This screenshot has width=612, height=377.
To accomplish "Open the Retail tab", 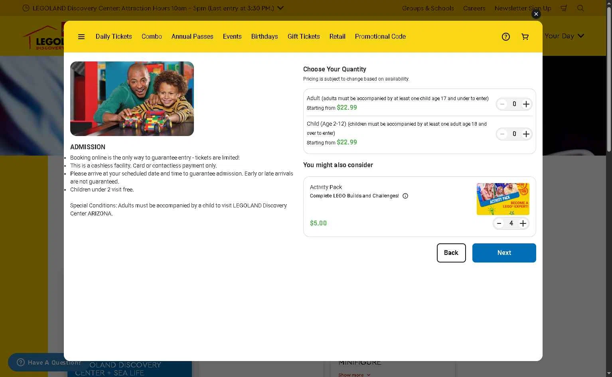I will pyautogui.click(x=338, y=36).
